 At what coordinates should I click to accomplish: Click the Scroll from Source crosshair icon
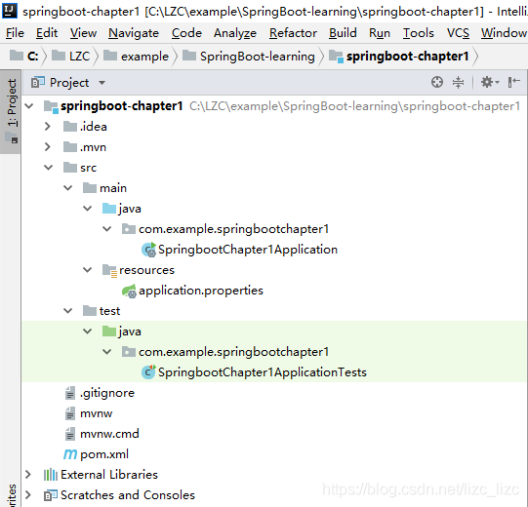[437, 82]
